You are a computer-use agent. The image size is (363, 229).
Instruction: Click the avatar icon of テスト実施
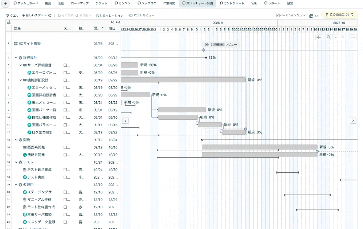pos(25,177)
